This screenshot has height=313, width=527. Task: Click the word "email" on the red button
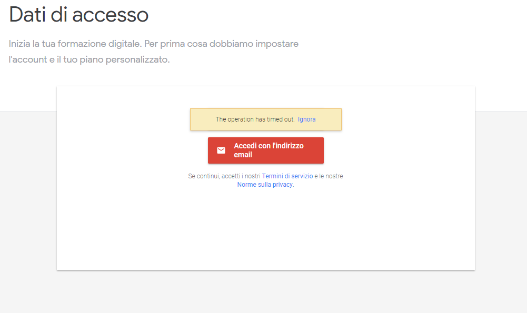[243, 155]
